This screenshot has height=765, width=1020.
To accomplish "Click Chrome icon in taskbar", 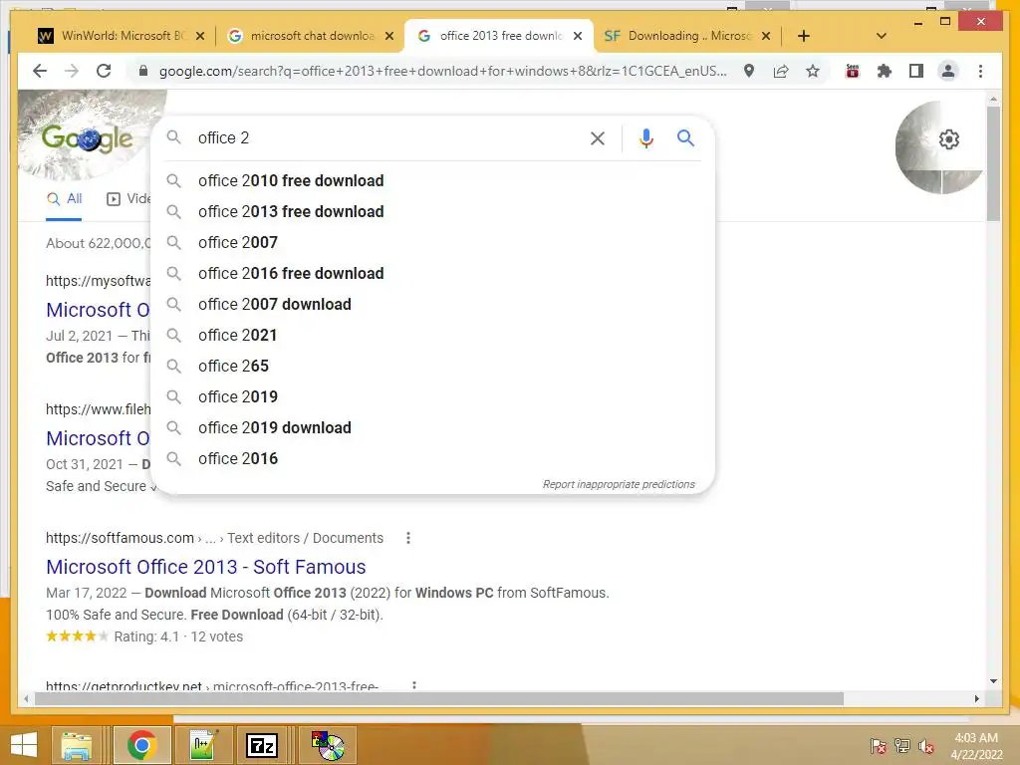I will click(141, 745).
